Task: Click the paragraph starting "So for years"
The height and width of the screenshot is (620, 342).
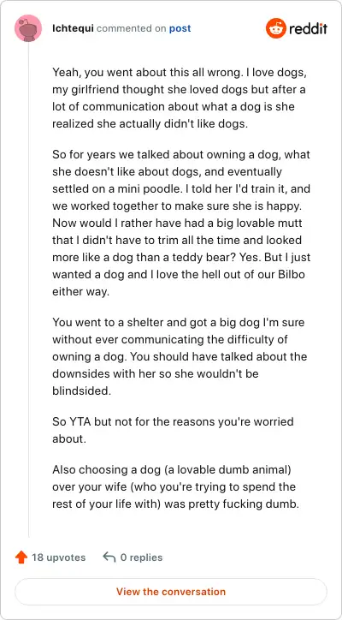Action: point(181,223)
